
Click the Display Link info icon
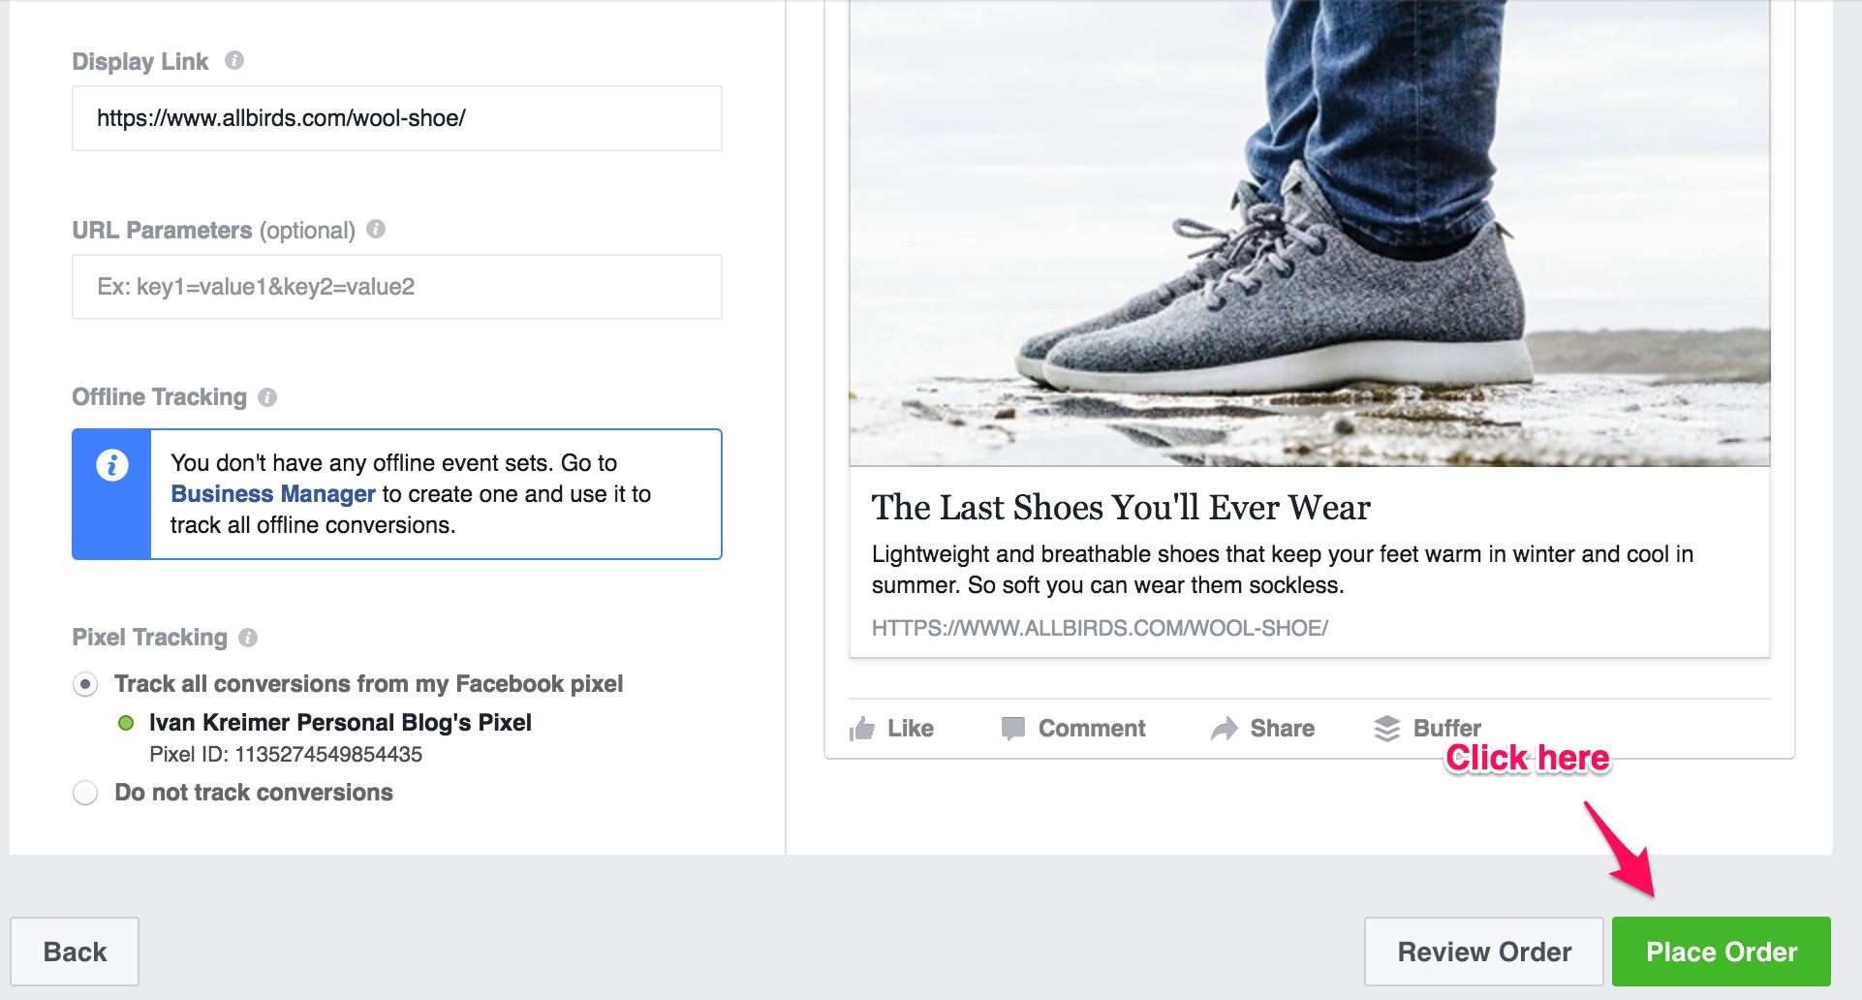[x=234, y=61]
